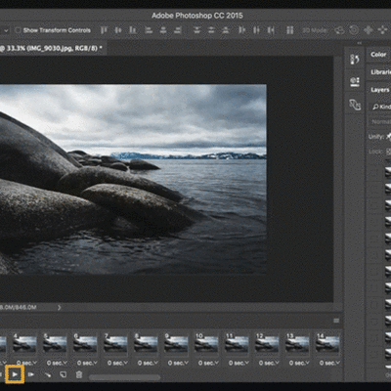Select the 3D pan mode icon
This screenshot has height=391, width=391.
point(369,30)
